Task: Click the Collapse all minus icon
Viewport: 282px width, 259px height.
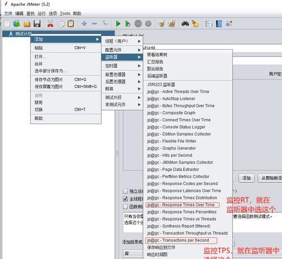Action: click(94, 24)
